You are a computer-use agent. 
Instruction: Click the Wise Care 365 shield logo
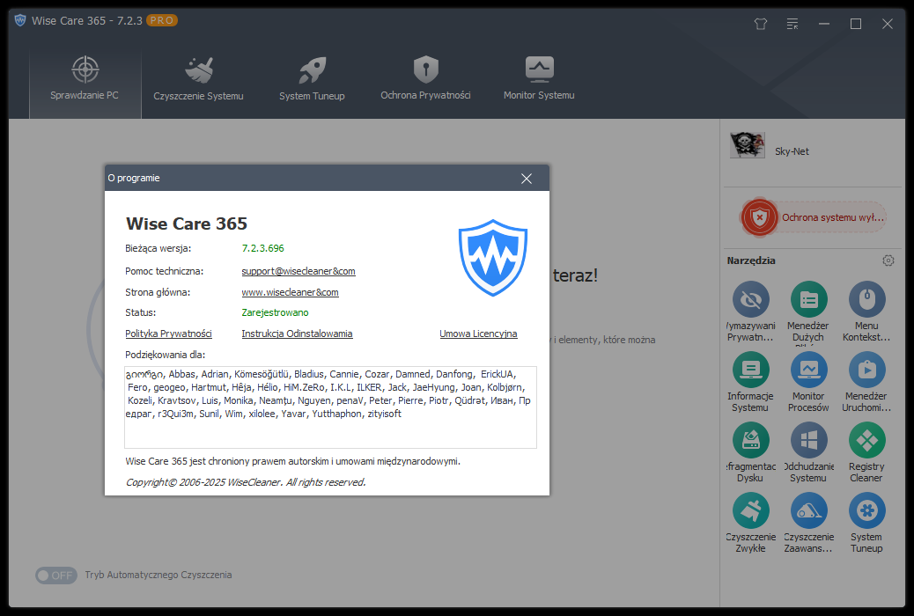pyautogui.click(x=493, y=258)
